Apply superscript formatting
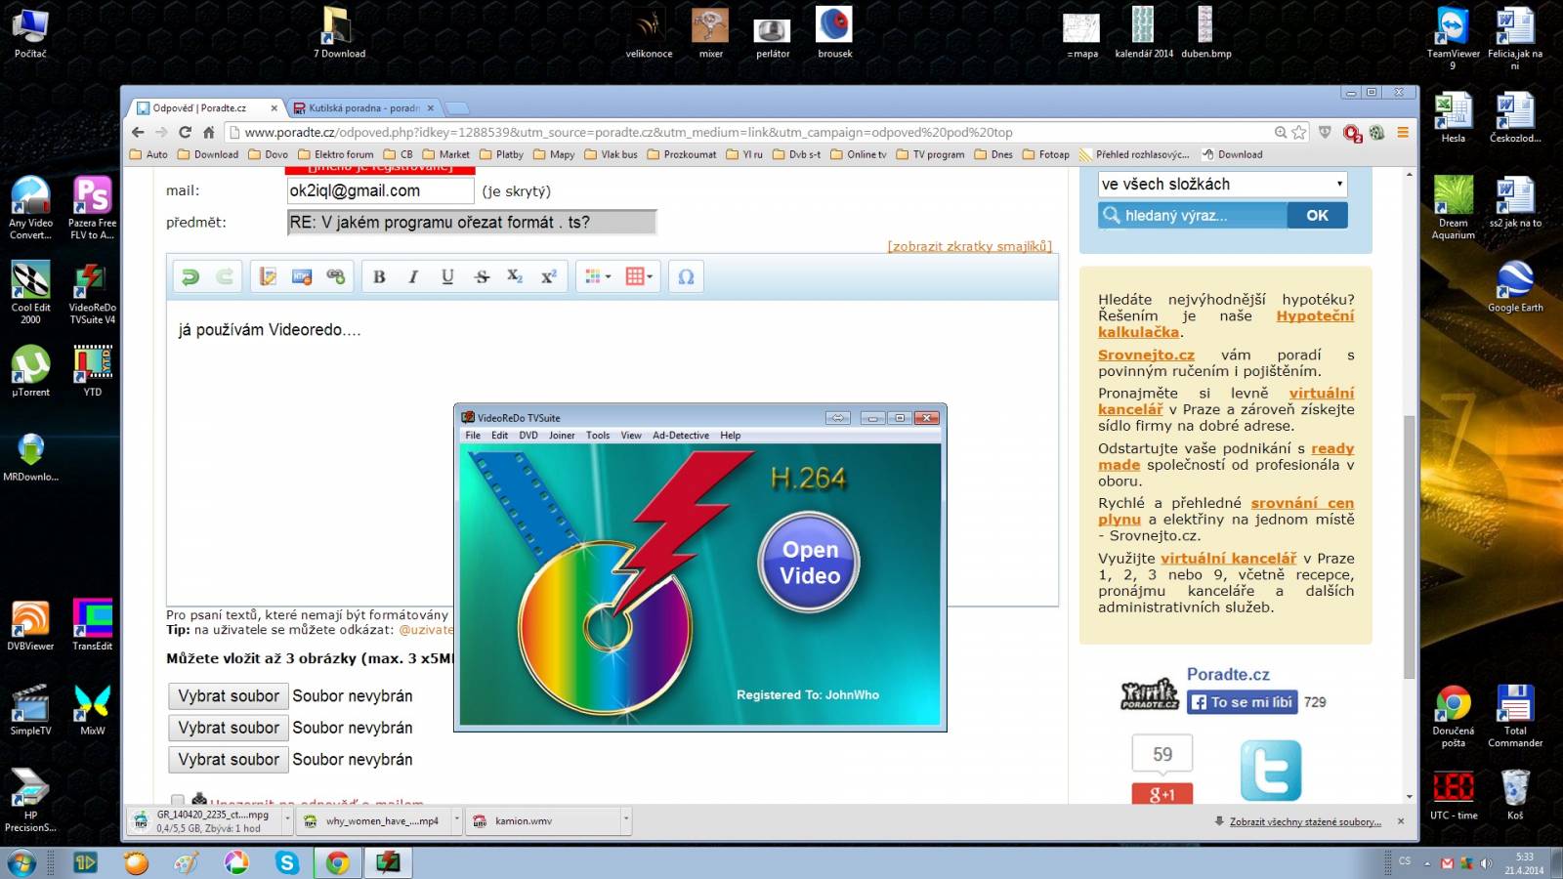The image size is (1563, 879). (x=549, y=277)
